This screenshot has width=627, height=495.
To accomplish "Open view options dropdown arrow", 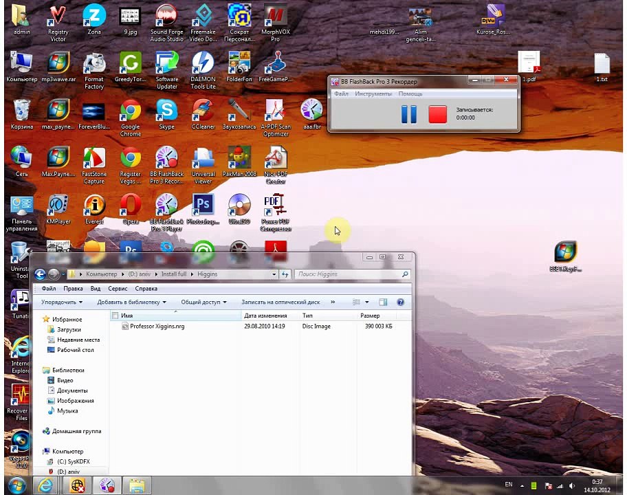I will [366, 302].
